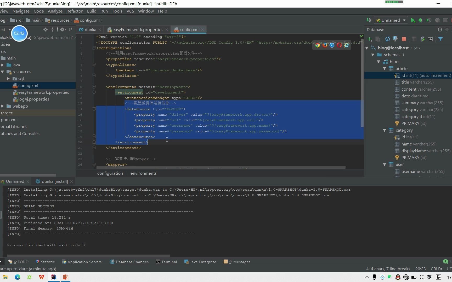Viewport: 452px width, 282px height.
Task: Collapse all in Project panel
Action: point(53,30)
